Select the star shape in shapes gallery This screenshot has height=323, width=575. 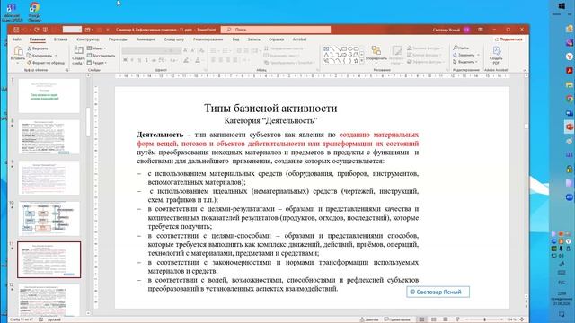click(356, 61)
